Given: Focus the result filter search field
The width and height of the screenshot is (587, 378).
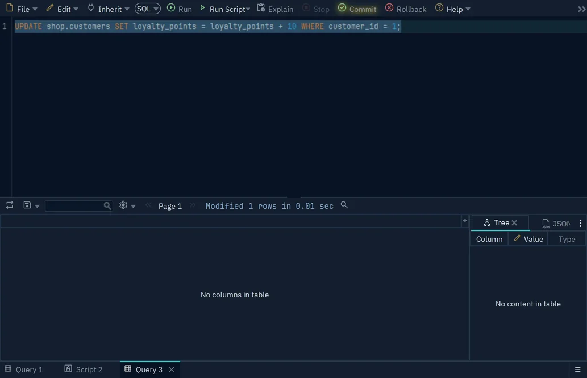Looking at the screenshot, I should (x=78, y=205).
